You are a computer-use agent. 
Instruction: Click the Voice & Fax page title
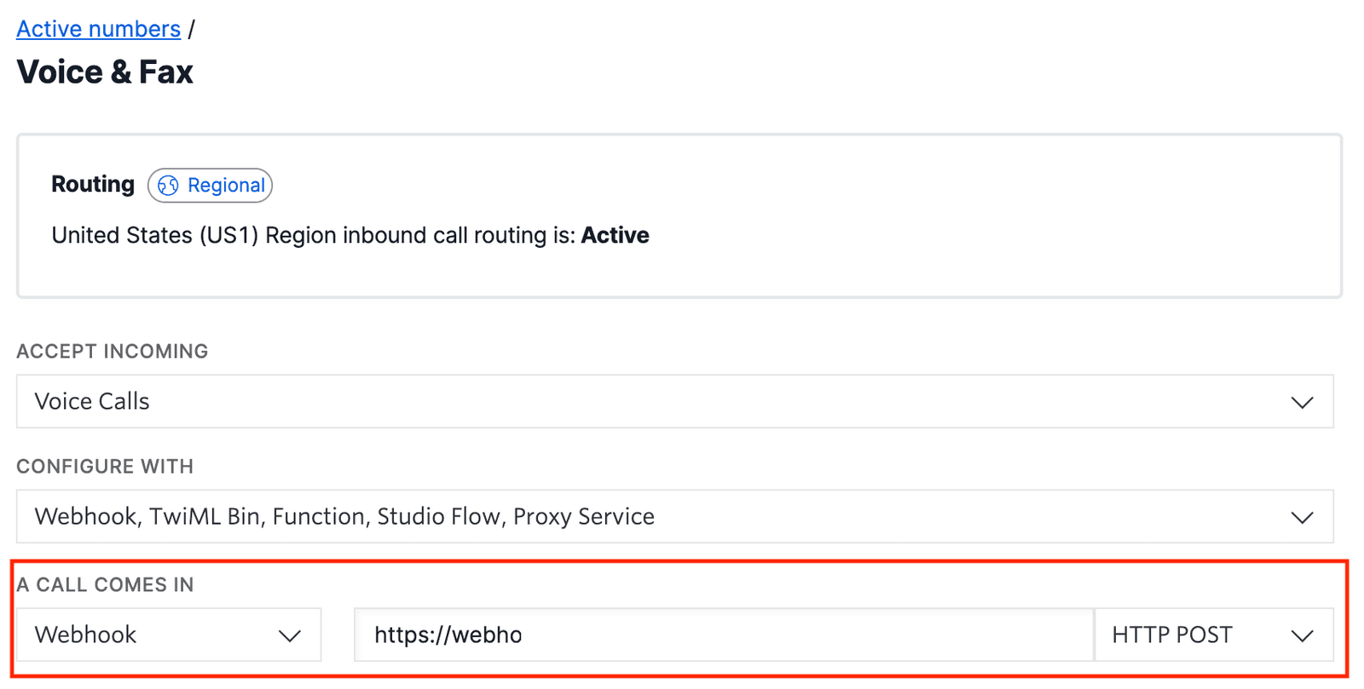(105, 72)
